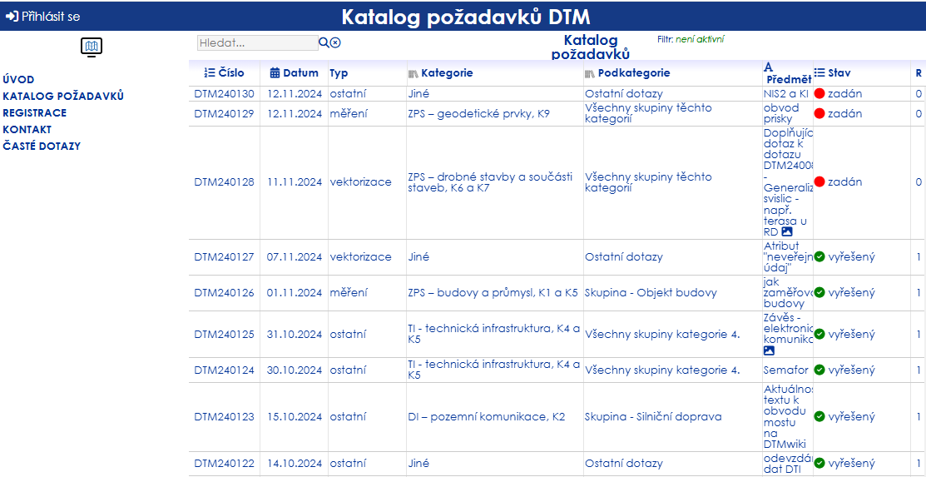The image size is (926, 477).
Task: Open request DTM240122
Action: (x=225, y=464)
